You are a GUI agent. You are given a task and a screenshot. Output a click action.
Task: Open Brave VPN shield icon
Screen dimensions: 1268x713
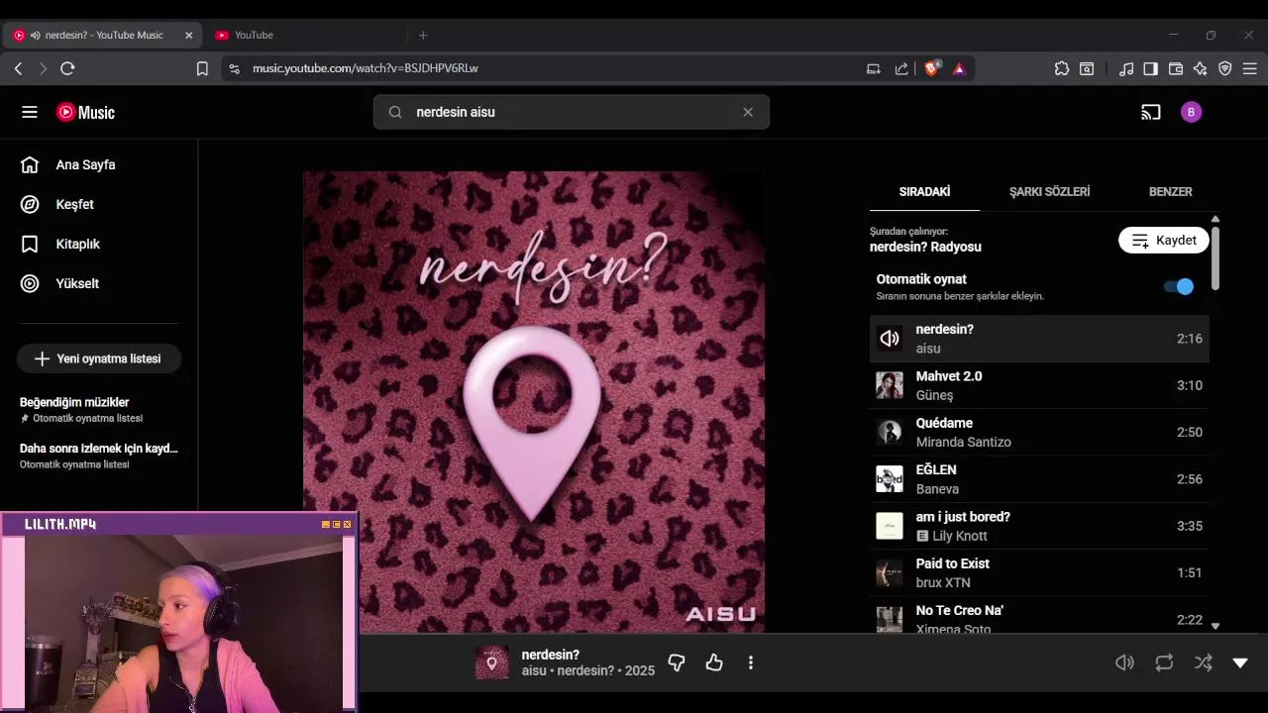point(1225,68)
